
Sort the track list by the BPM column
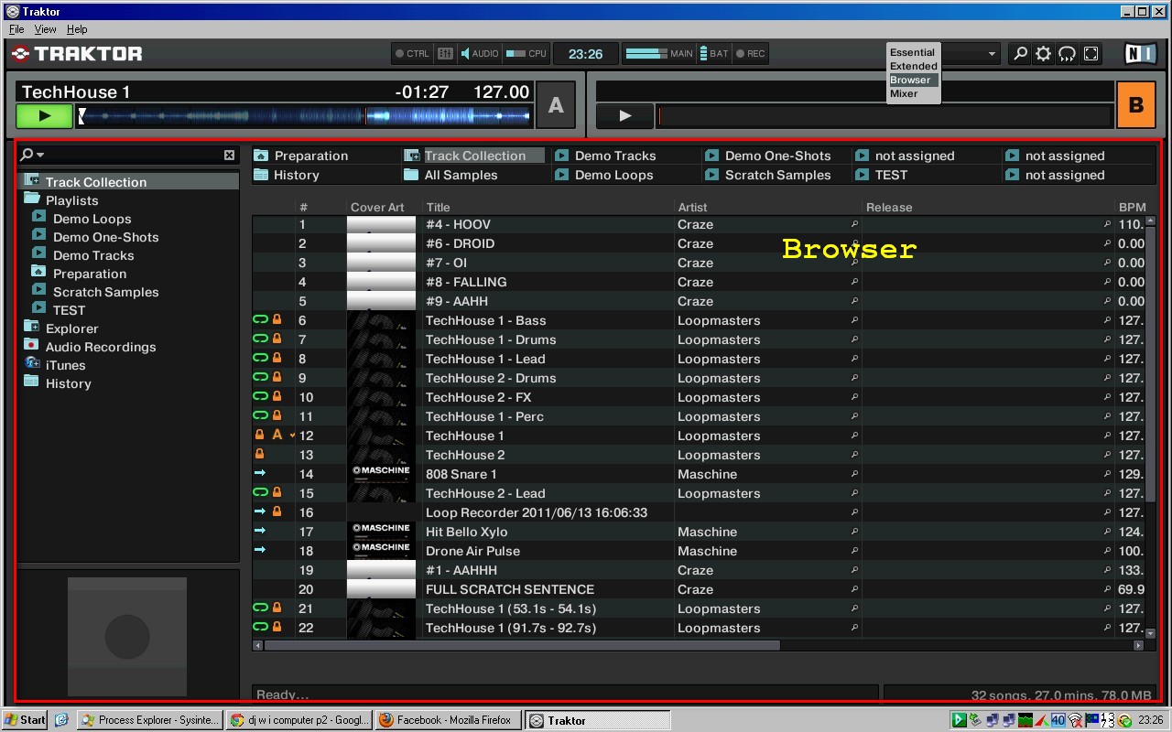click(x=1132, y=208)
